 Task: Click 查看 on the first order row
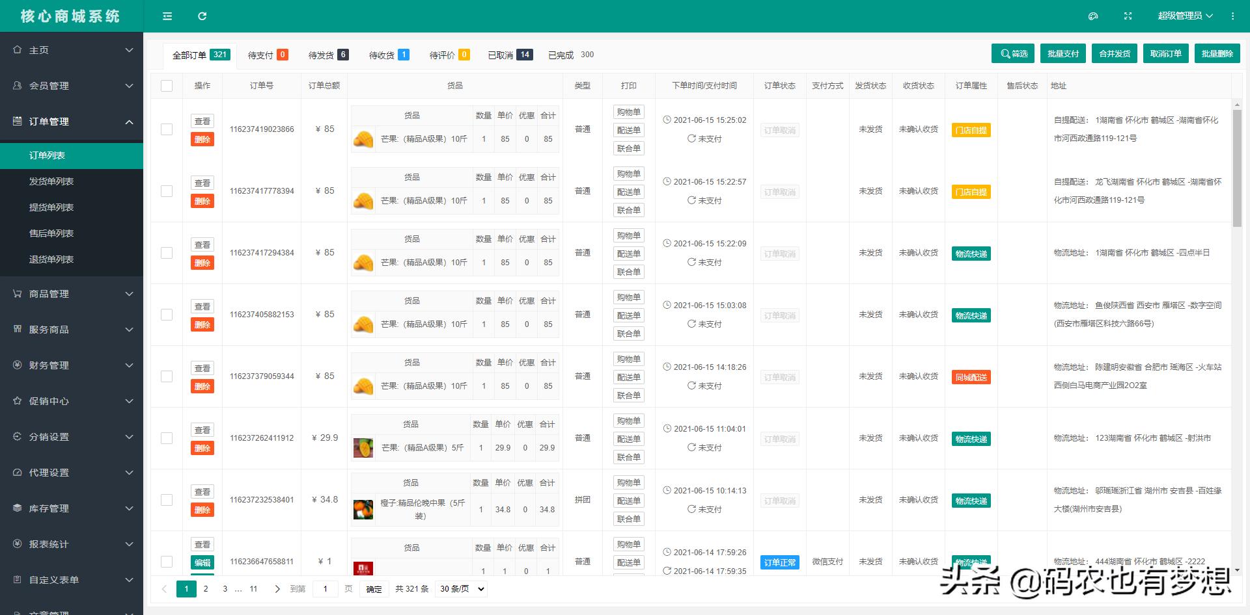202,120
